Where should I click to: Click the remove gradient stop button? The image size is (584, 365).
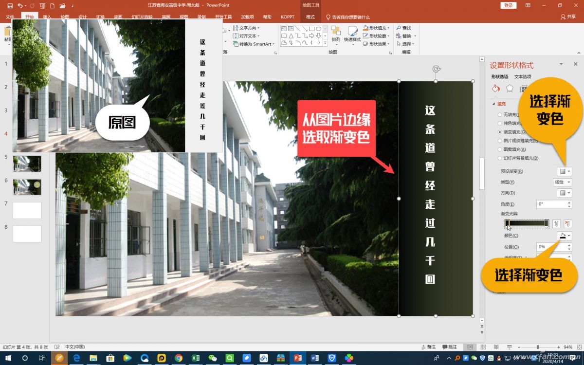click(x=567, y=224)
